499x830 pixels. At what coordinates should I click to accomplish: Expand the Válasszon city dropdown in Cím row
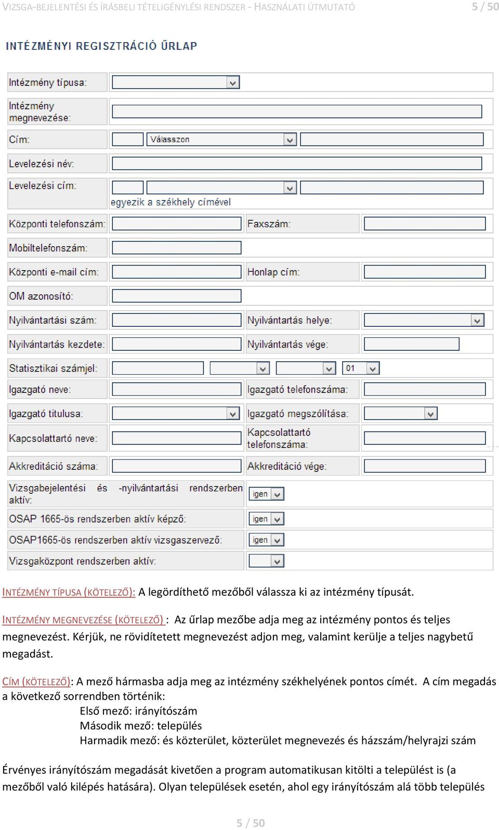click(221, 139)
